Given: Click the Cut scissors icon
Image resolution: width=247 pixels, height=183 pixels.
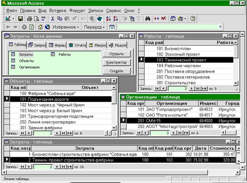Looking at the screenshot, I should tap(53, 19).
